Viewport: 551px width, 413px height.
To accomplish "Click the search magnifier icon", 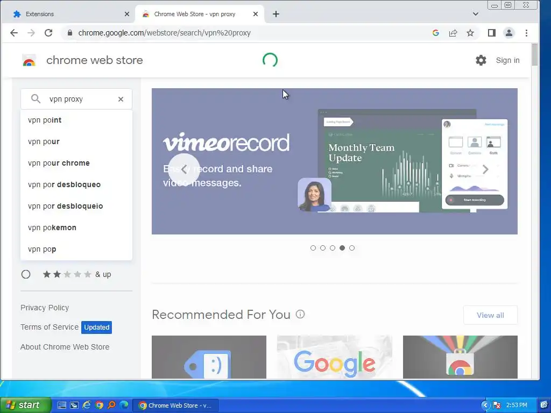I will coord(36,99).
